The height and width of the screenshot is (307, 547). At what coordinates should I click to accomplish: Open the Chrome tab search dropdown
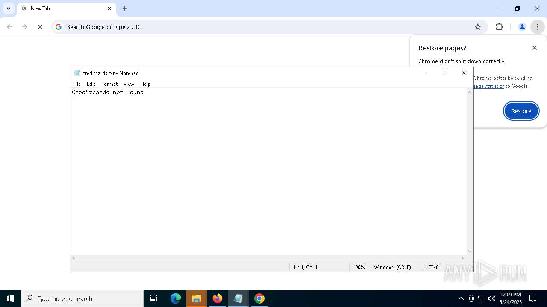point(9,9)
